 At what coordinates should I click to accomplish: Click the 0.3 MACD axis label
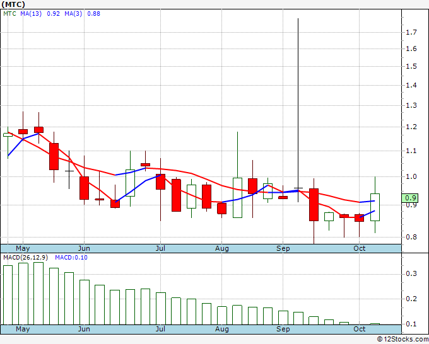coord(411,273)
